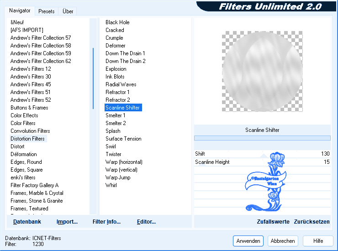Select Distortion Filters category
The height and width of the screenshot is (251, 338).
[x=27, y=139]
